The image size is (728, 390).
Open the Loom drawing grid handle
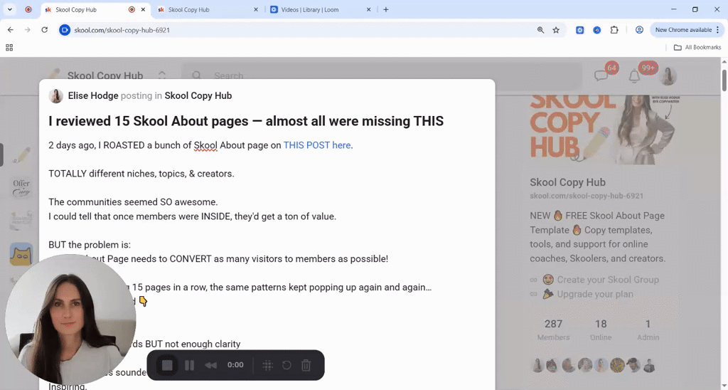pos(267,365)
